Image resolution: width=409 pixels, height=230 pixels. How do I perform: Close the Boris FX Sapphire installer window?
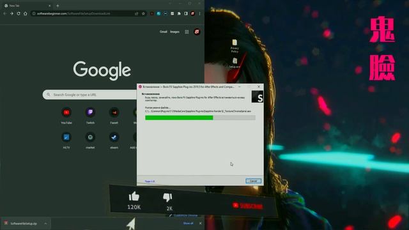click(x=259, y=87)
